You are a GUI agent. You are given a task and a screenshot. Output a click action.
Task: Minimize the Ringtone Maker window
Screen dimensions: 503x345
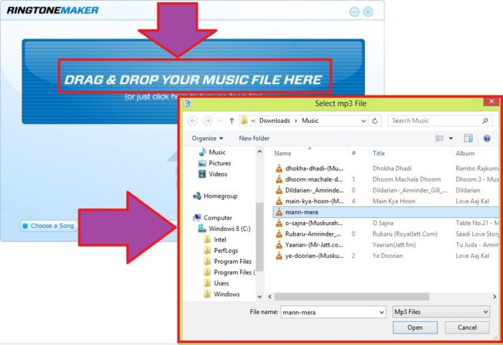(354, 12)
